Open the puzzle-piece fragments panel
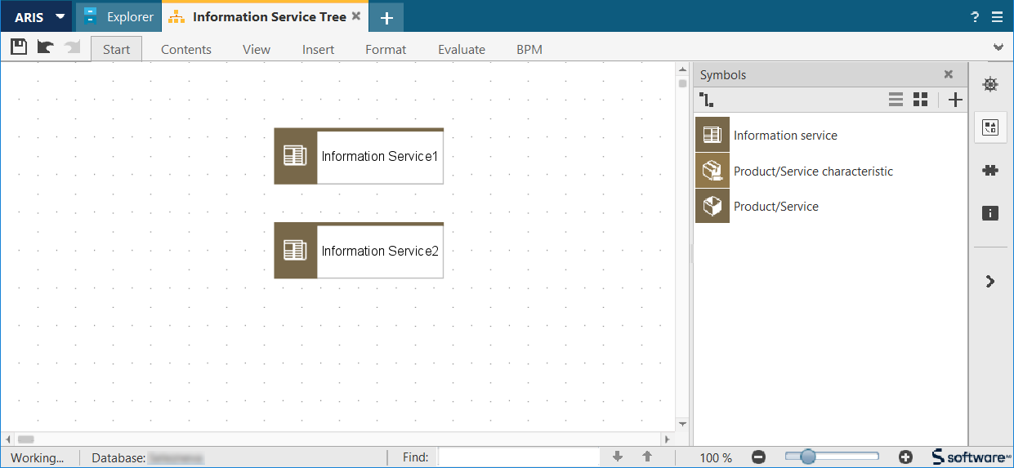 (990, 171)
